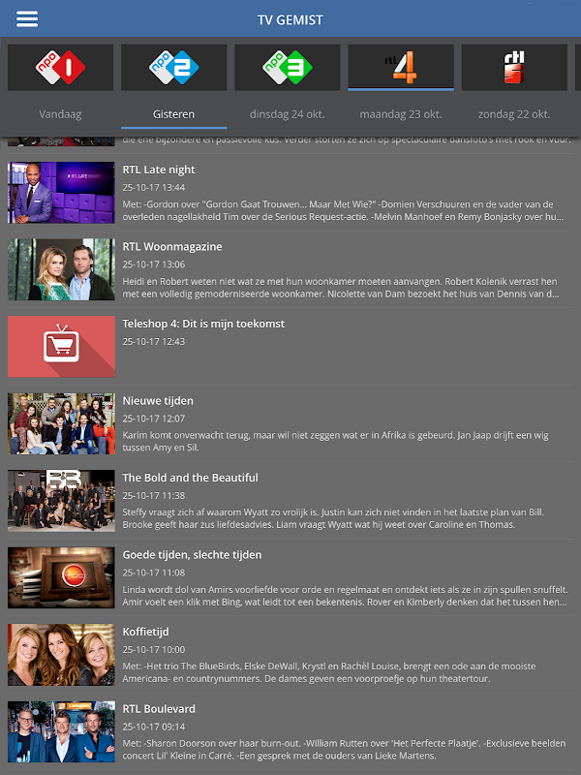Click the TV GEMIST header title
This screenshot has width=581, height=775.
(290, 19)
